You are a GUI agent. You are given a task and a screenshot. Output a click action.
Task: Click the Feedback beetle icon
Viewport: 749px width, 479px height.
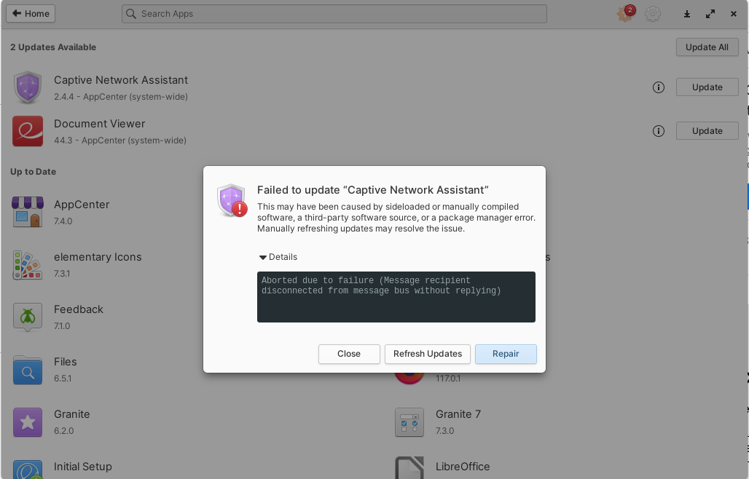coord(27,316)
